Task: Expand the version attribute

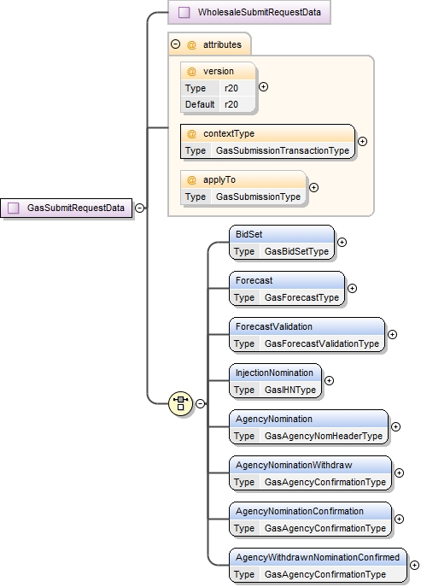Action: [264, 87]
